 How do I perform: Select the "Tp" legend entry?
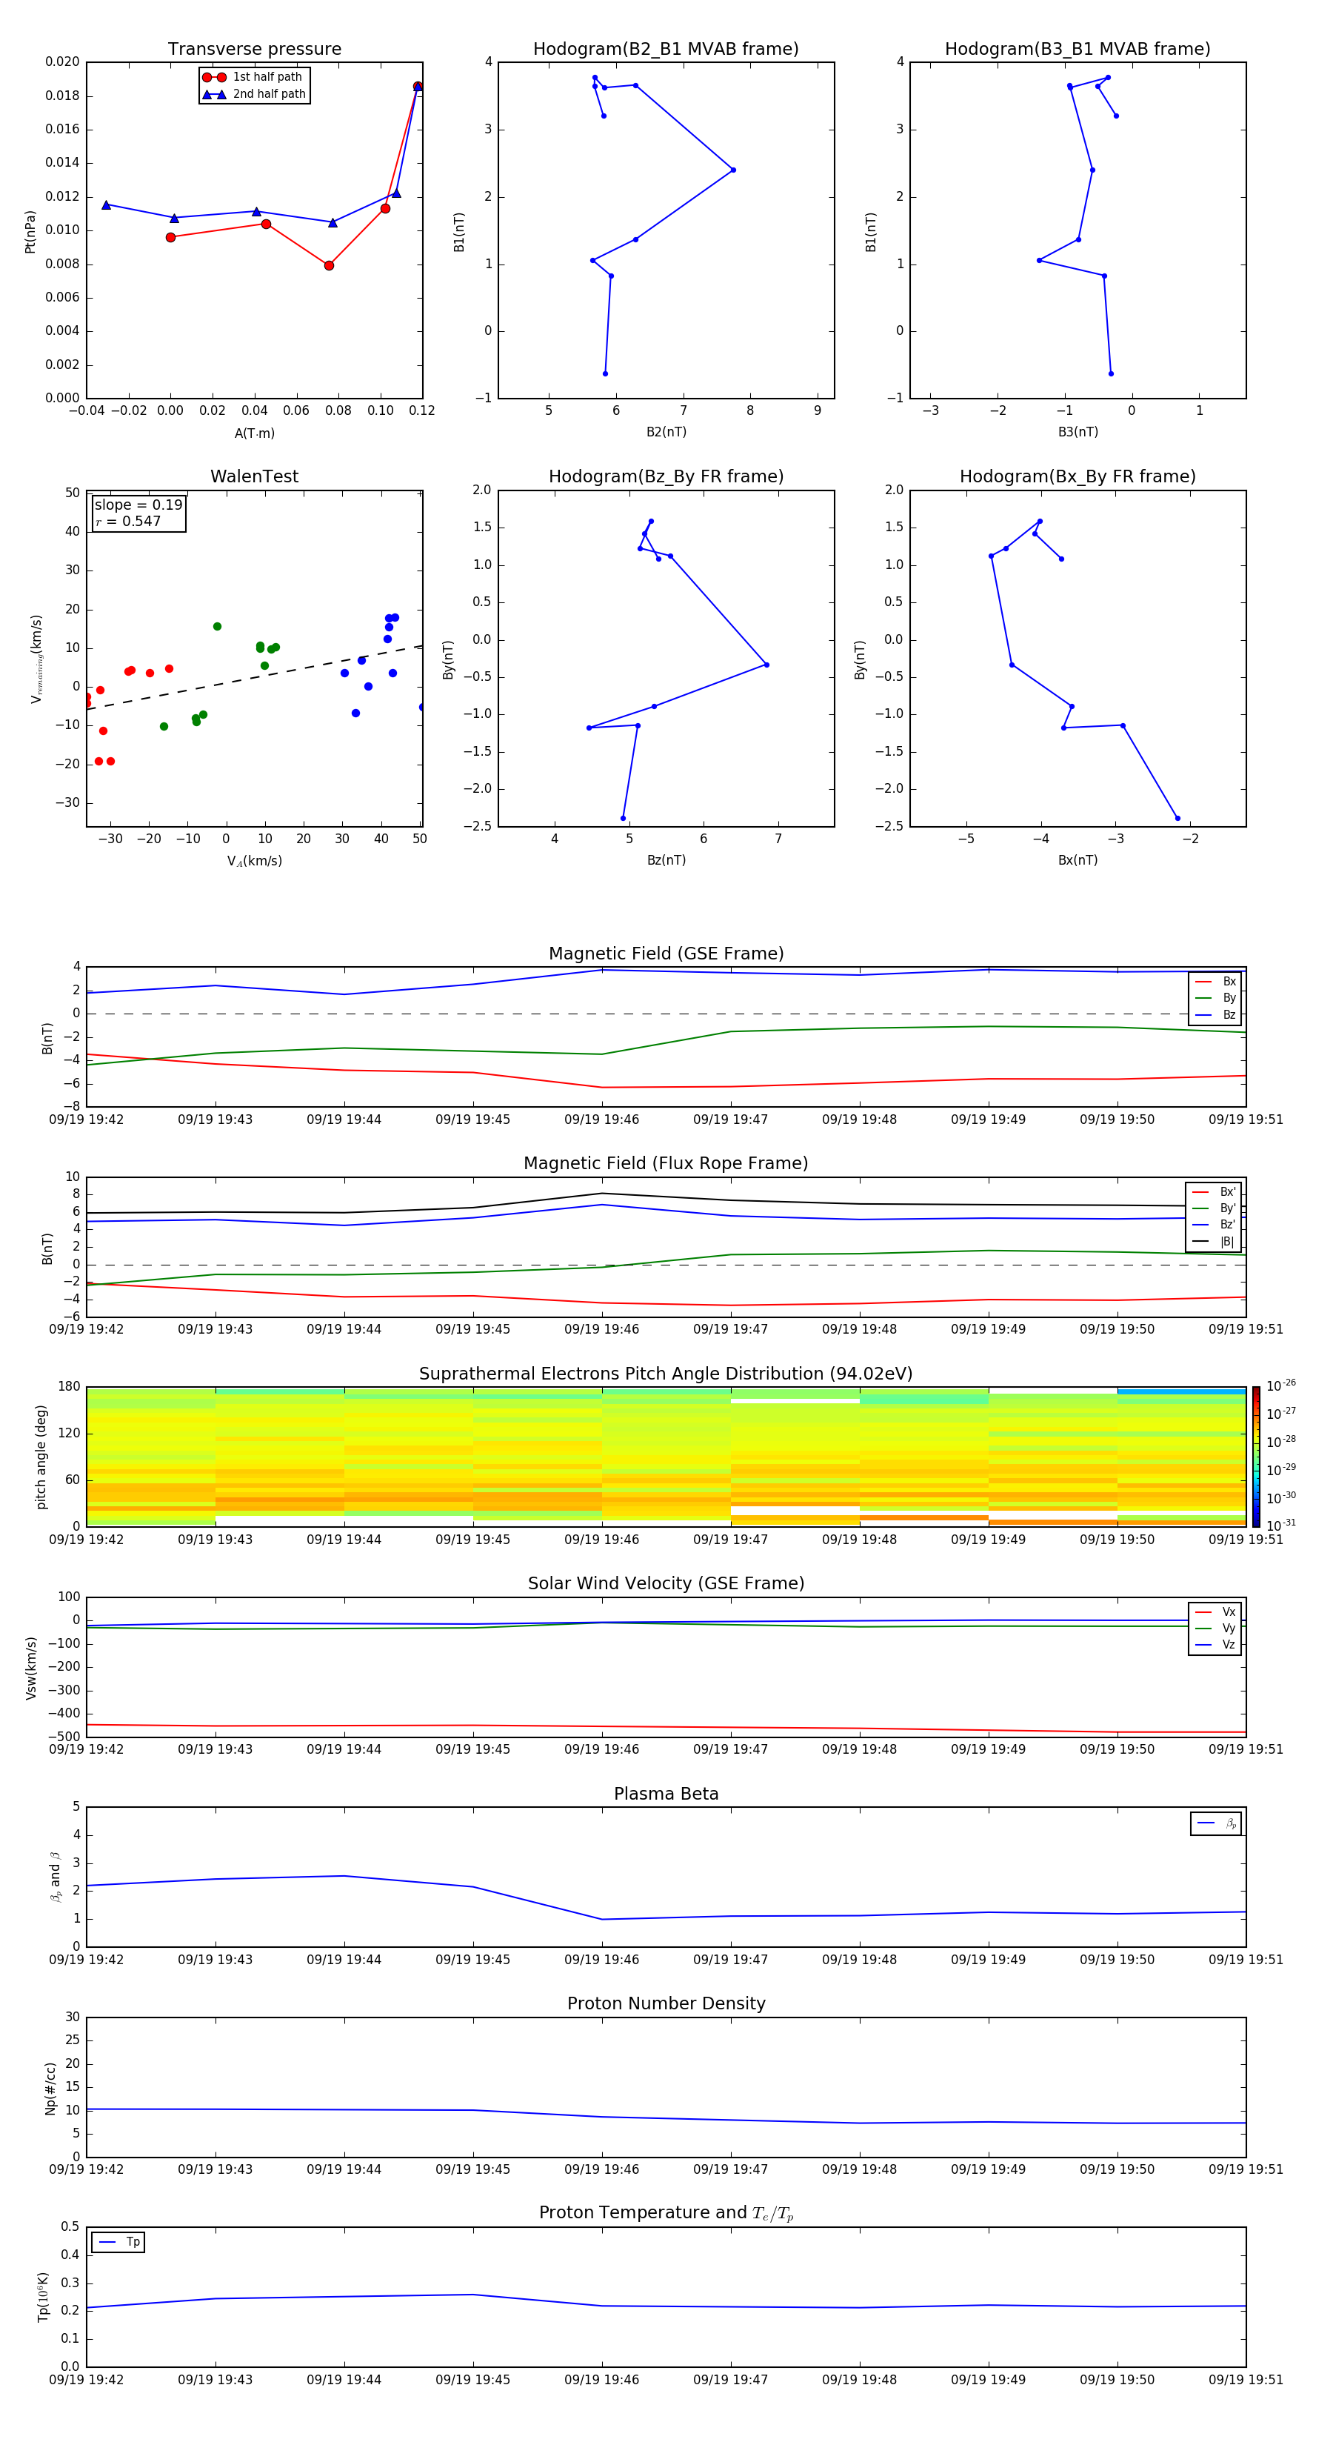point(118,2242)
